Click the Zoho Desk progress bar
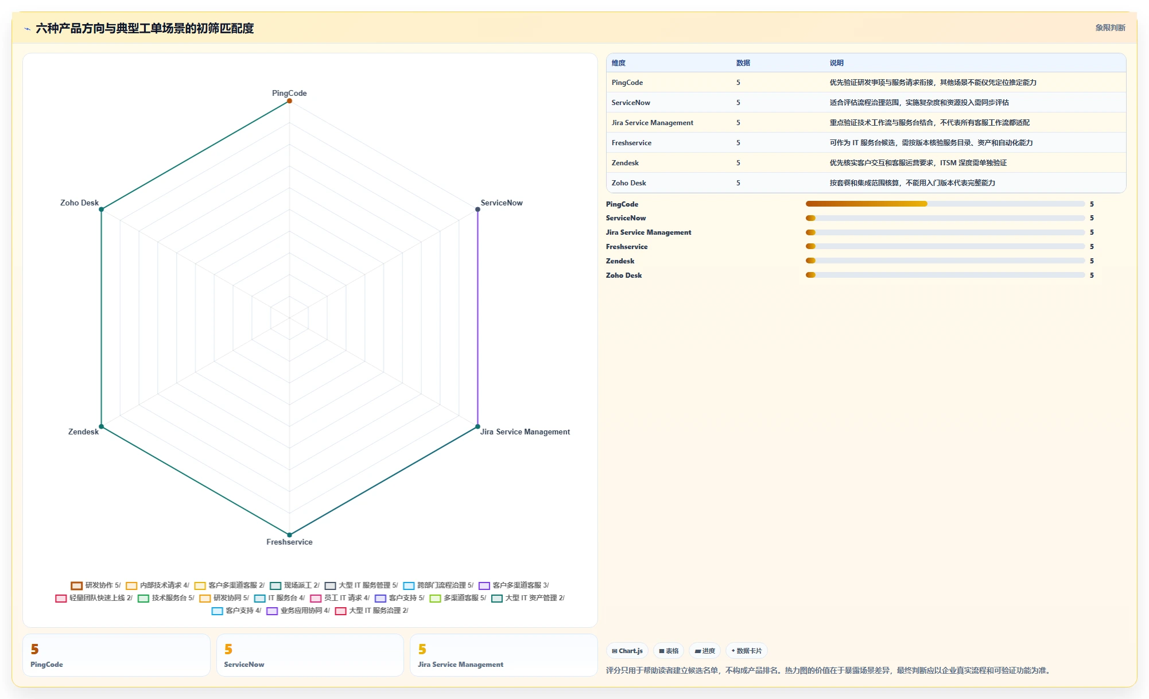This screenshot has height=699, width=1149. 945,275
